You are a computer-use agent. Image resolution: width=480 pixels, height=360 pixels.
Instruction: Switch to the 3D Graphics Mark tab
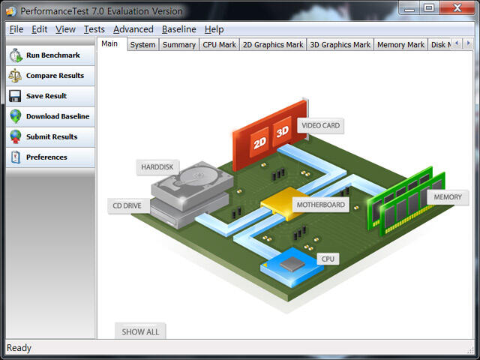tap(340, 45)
